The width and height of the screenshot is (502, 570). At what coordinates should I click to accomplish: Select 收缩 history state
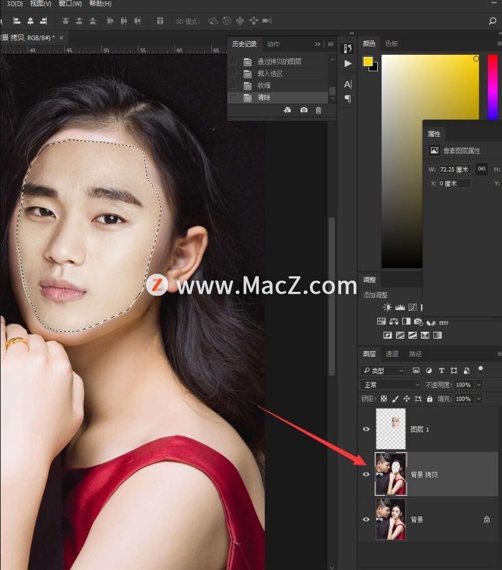278,86
